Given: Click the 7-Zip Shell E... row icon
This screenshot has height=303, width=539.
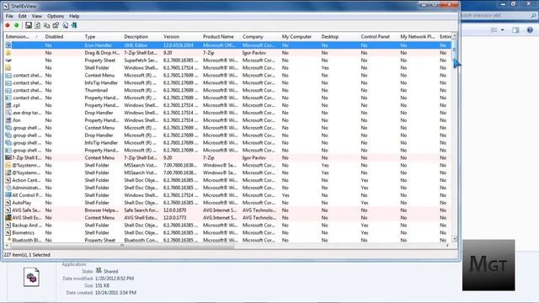Looking at the screenshot, I should pyautogui.click(x=8, y=157).
